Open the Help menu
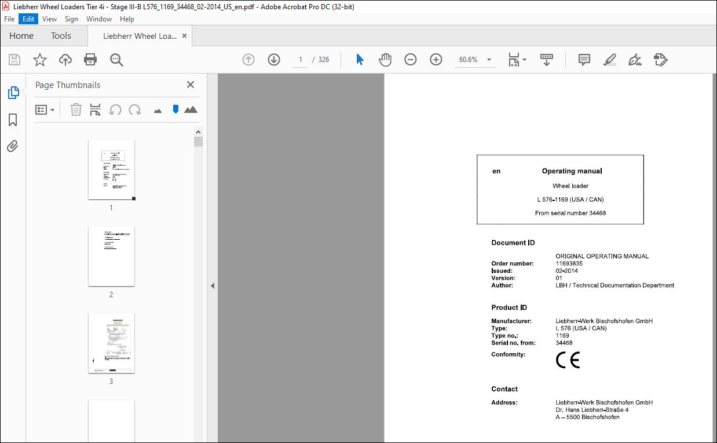 pyautogui.click(x=127, y=19)
